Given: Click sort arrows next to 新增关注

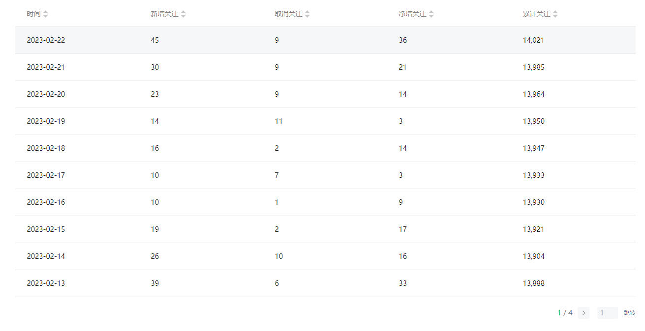Looking at the screenshot, I should 184,14.
